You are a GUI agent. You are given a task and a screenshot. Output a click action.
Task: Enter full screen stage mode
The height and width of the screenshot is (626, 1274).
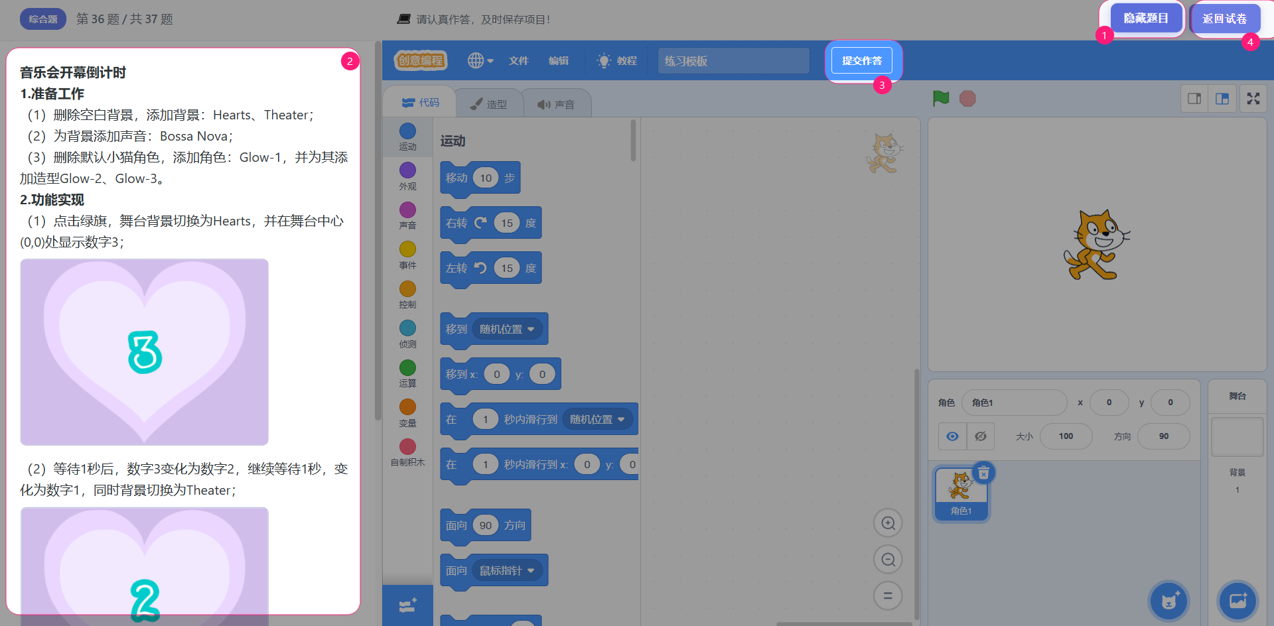point(1253,99)
